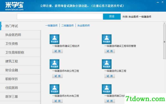
Task: Select 卫生资格 category in sidebar
Action: pyautogui.click(x=20, y=44)
